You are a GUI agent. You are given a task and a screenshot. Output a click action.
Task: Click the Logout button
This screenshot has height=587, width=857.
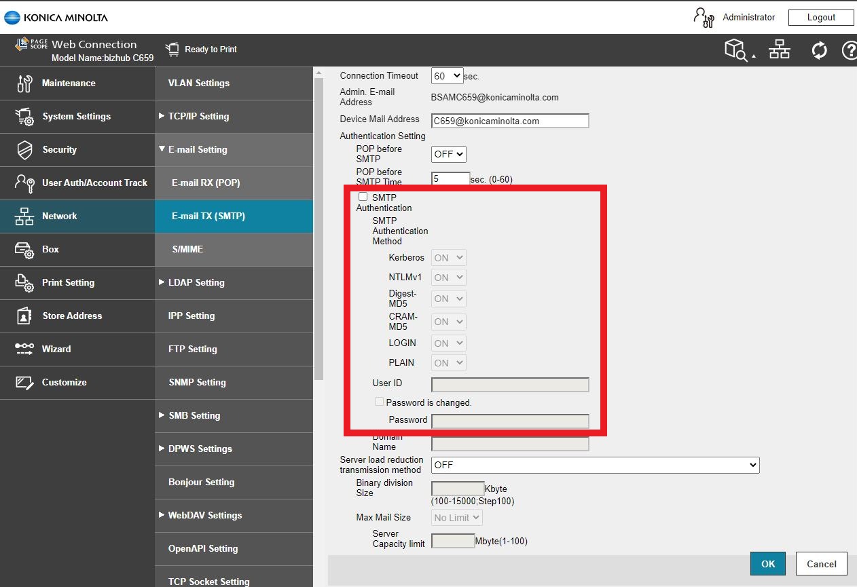point(821,18)
